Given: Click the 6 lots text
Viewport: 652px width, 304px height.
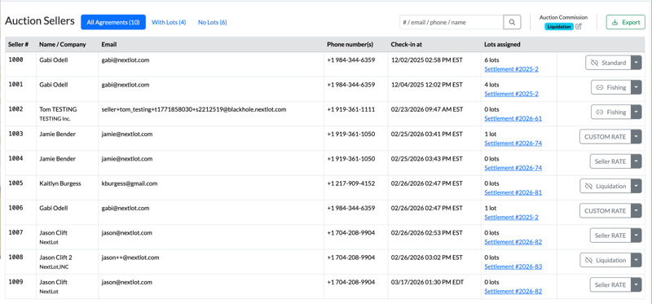Looking at the screenshot, I should pyautogui.click(x=492, y=59).
